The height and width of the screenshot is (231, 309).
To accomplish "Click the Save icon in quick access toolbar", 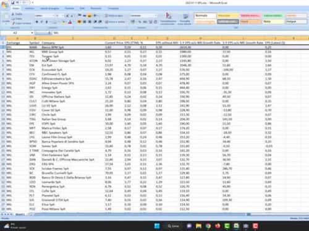I will coord(13,2).
